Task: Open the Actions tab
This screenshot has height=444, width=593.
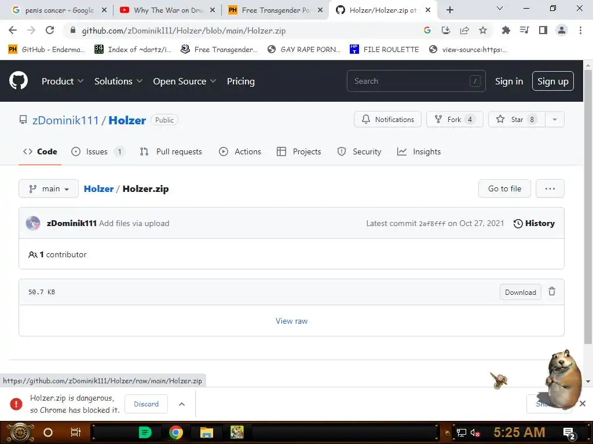Action: 240,151
